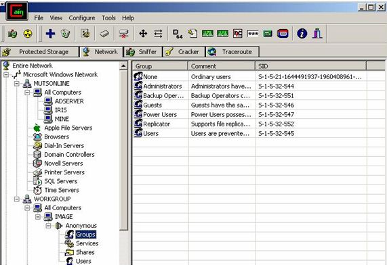Image resolution: width=387 pixels, height=269 pixels.
Task: Click the rightmost Exit toolbar icon
Action: 317,34
